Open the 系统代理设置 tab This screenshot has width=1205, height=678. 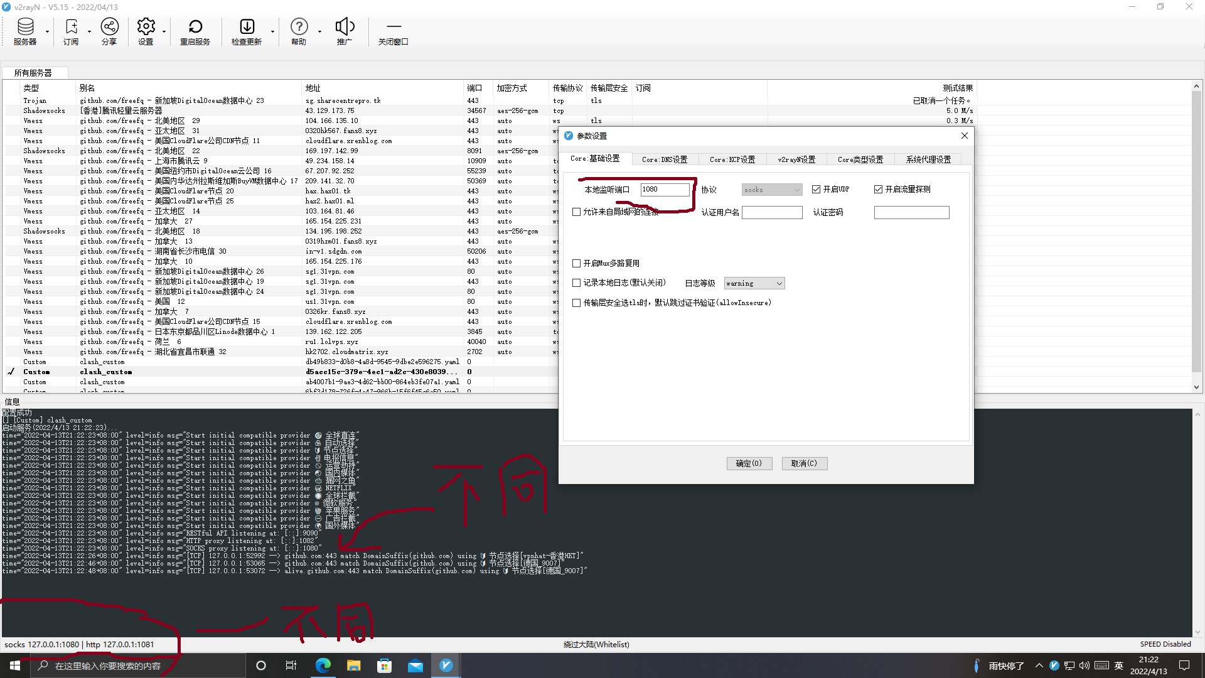pos(928,159)
